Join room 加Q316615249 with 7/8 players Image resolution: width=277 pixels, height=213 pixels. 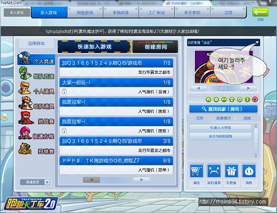pyautogui.click(x=116, y=67)
